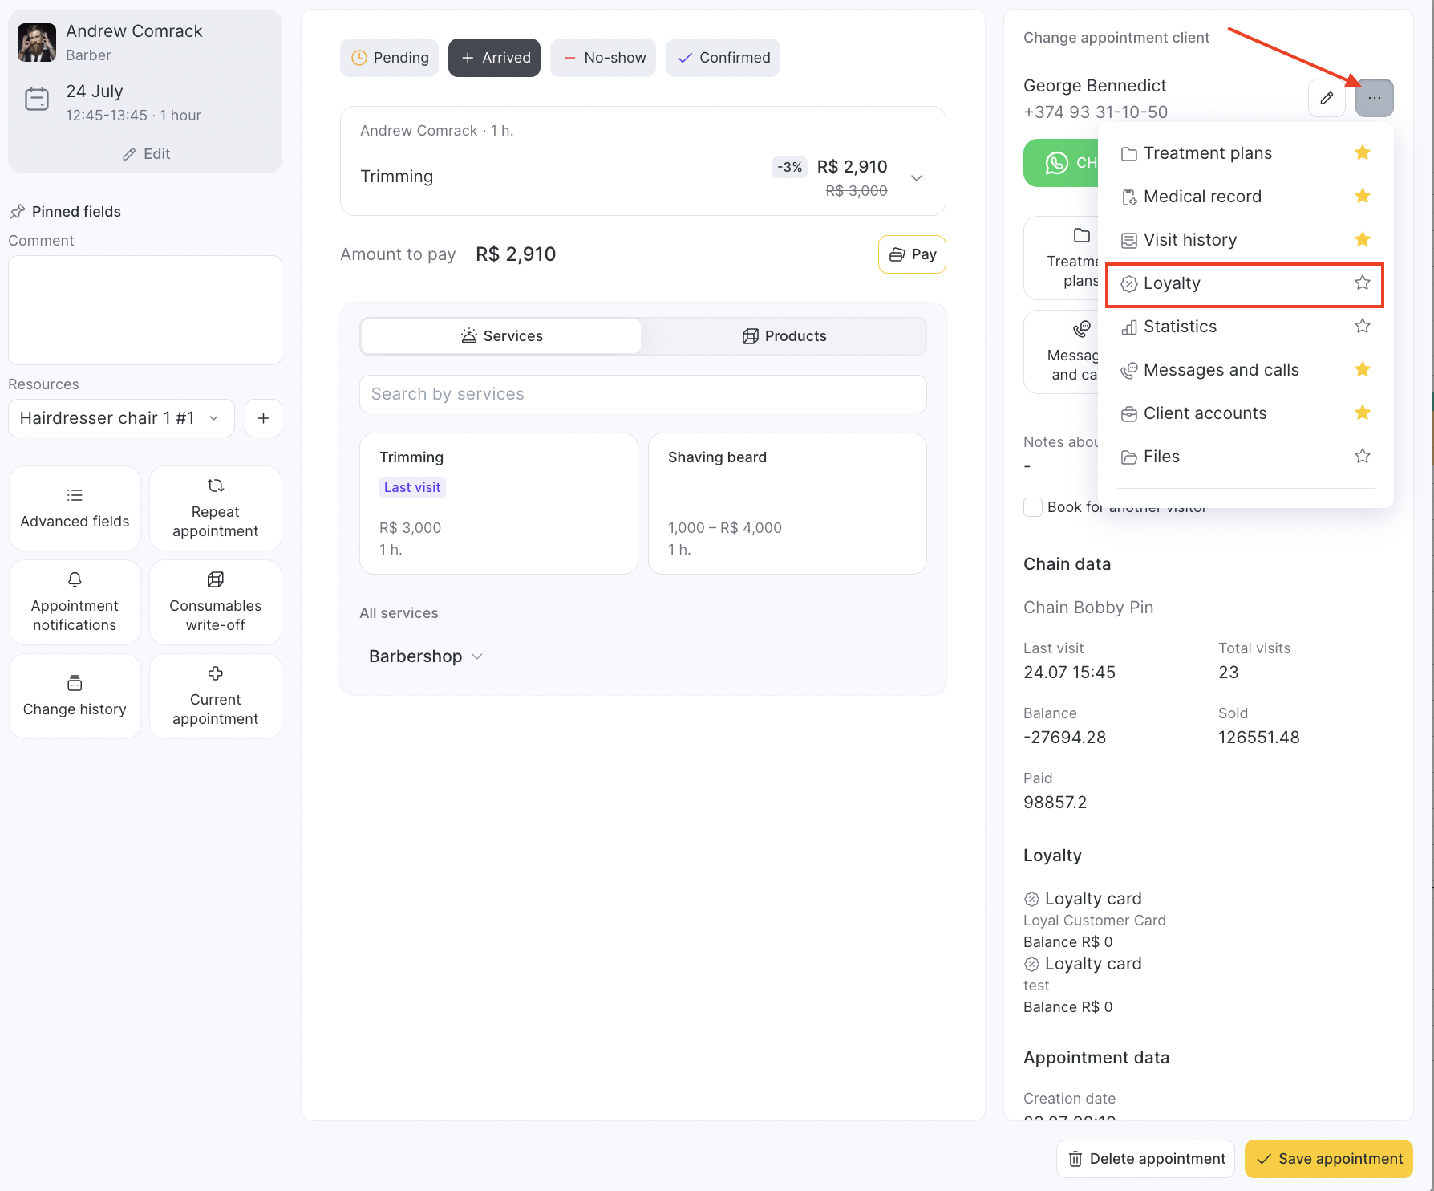Open Hairdresser chair 1 #1 dropdown
This screenshot has width=1434, height=1191.
click(121, 418)
